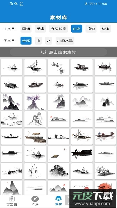Pick the gondola silhouette with standing figure

(x=12, y=136)
